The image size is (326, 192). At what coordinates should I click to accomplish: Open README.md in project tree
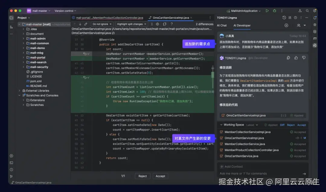point(38,86)
